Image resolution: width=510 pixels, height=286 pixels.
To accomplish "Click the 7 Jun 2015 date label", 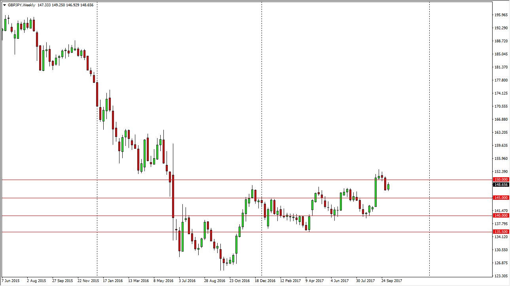I will tap(10, 280).
